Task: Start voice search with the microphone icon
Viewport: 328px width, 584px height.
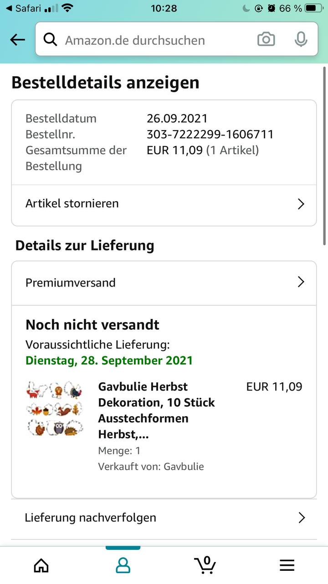Action: [x=300, y=40]
